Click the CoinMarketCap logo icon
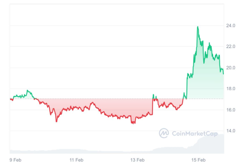 pyautogui.click(x=164, y=133)
